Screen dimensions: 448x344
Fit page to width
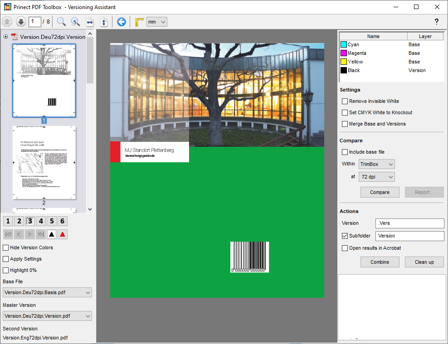(90, 22)
